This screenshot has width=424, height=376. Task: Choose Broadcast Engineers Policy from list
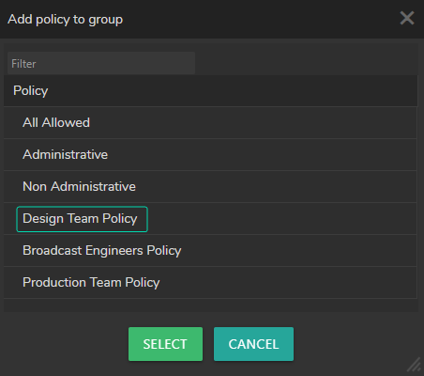(x=210, y=251)
